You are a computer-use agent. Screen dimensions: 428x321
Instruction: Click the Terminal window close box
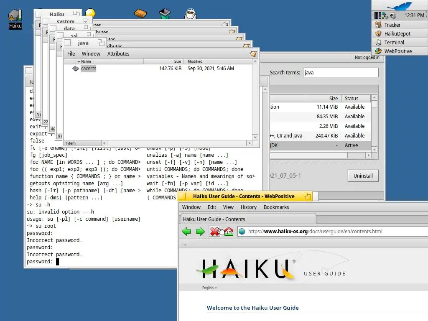[29, 71]
